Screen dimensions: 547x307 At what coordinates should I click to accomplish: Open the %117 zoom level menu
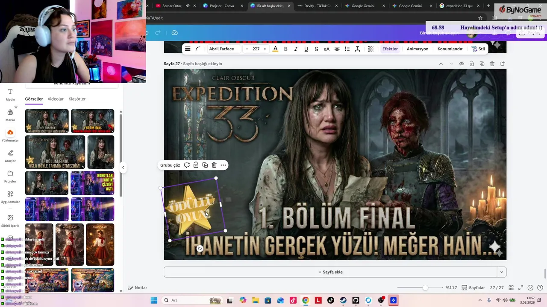pyautogui.click(x=451, y=288)
